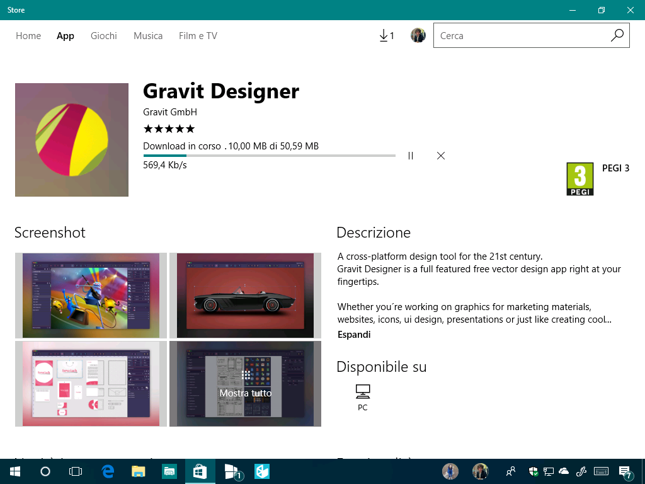Viewport: 645px width, 484px height.
Task: Expand the description with Espandi
Action: [354, 335]
